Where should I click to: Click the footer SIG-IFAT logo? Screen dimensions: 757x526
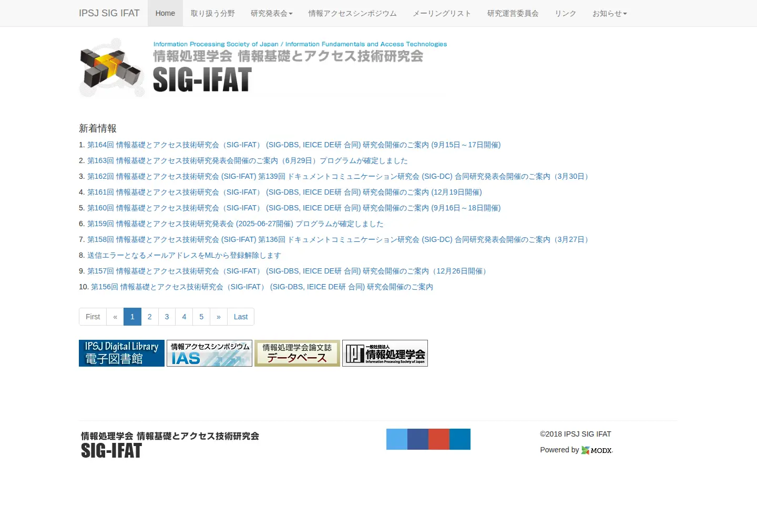[170, 445]
